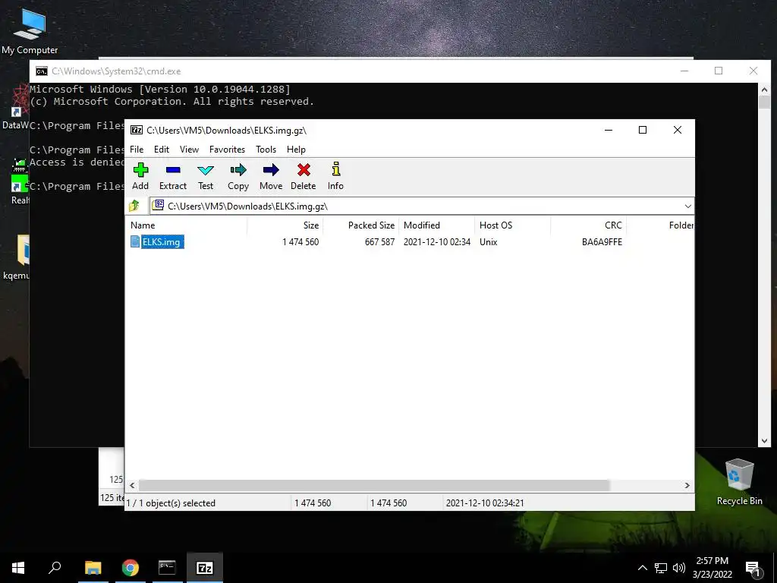The height and width of the screenshot is (583, 777).
Task: Open File Explorer from the taskbar
Action: pos(93,568)
